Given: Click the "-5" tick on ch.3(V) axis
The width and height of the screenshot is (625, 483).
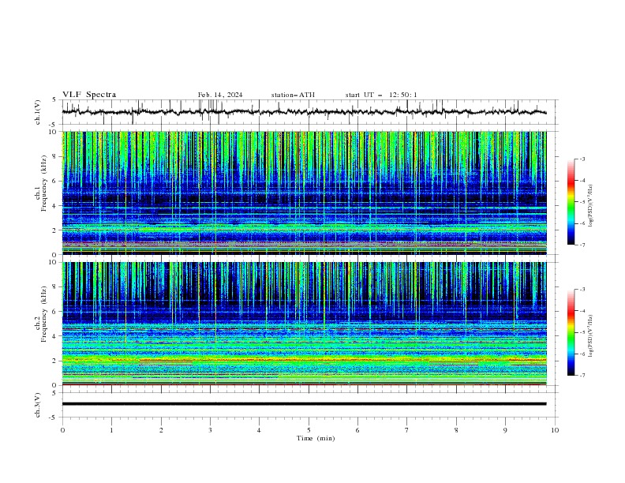Looking at the screenshot, I should [53, 417].
